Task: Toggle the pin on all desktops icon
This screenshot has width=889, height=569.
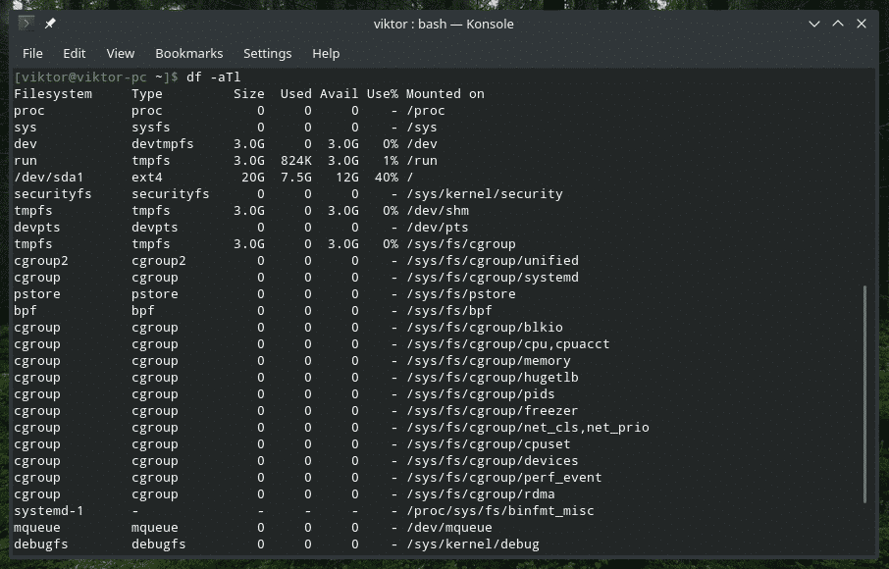Action: [51, 24]
